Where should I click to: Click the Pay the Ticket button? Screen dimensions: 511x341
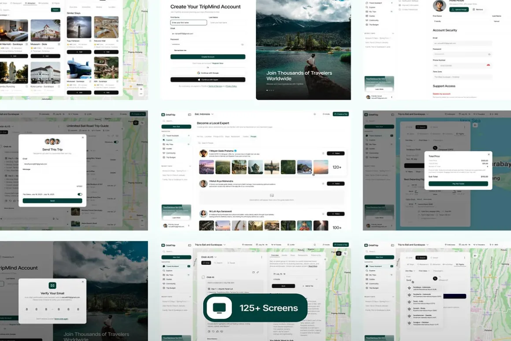(458, 184)
